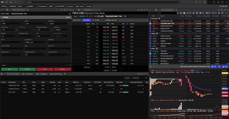
Task: Collapse the Americas group in the watchlist
Action: (x=150, y=18)
